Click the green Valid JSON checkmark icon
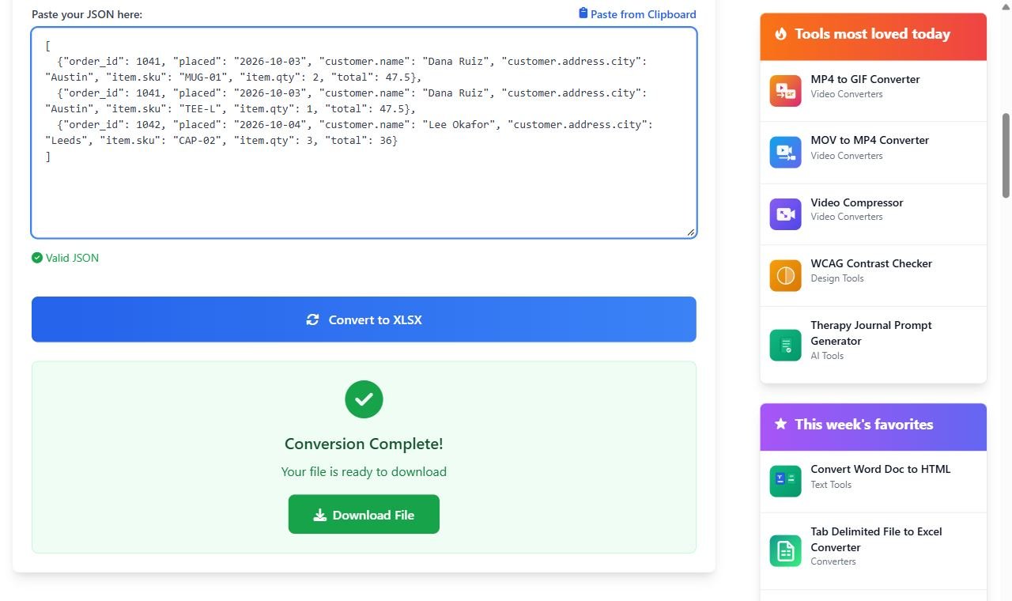 (37, 258)
